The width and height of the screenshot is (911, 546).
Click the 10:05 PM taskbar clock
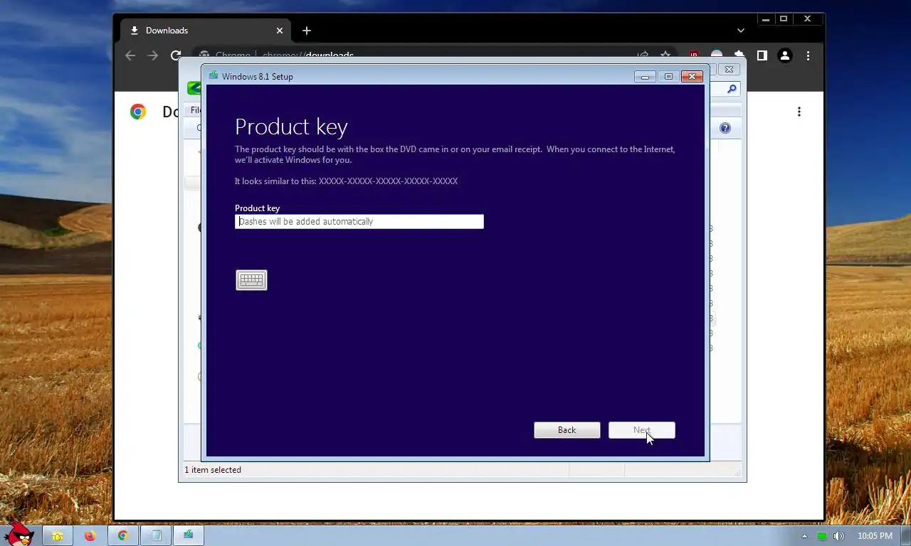tap(875, 536)
